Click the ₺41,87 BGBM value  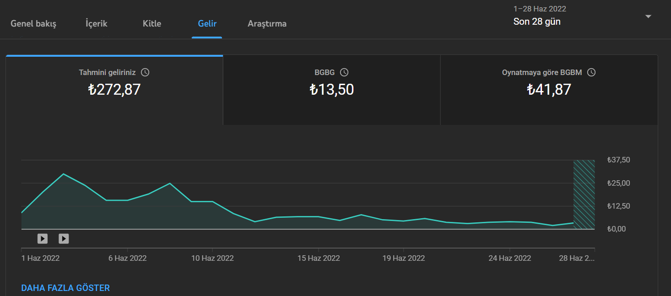(x=549, y=89)
